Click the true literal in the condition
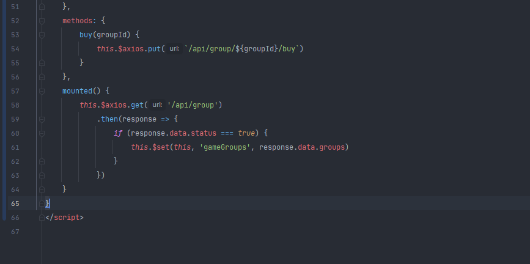Viewport: 530px width, 264px height. (x=246, y=133)
